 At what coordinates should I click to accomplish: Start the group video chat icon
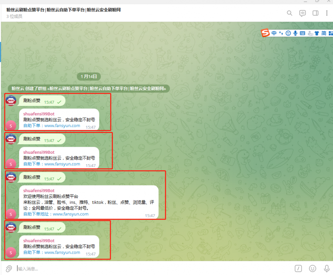click(303, 13)
